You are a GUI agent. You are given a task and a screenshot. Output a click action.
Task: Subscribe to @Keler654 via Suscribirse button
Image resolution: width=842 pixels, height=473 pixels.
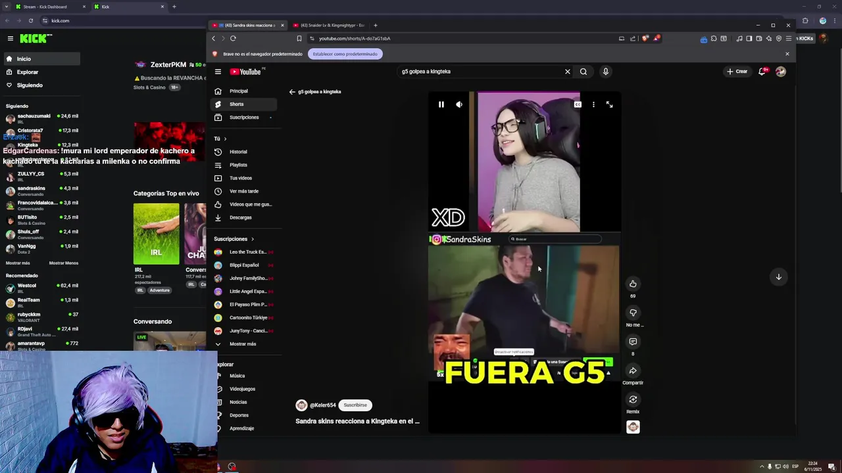(x=355, y=405)
